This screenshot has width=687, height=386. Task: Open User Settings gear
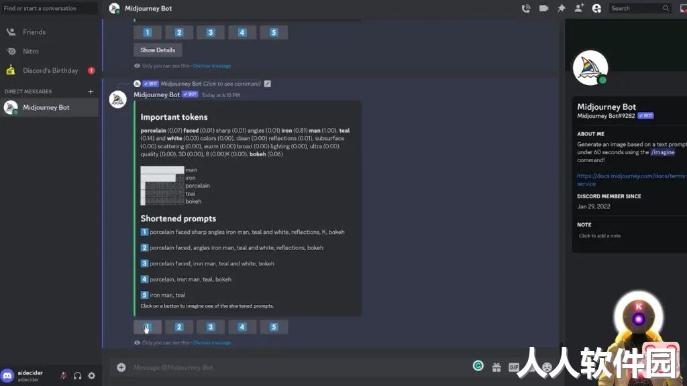pos(91,375)
